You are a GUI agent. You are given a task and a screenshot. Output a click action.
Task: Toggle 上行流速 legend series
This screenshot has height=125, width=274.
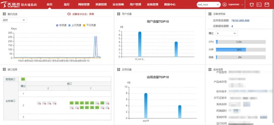point(75,25)
